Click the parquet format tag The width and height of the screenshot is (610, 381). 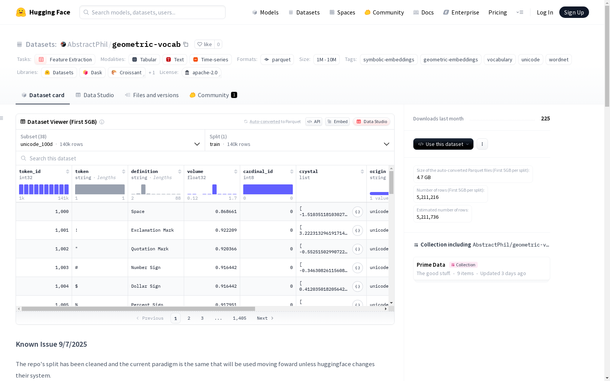pyautogui.click(x=277, y=59)
